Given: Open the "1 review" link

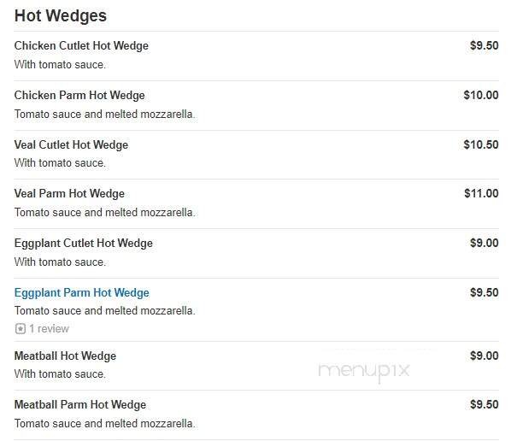Looking at the screenshot, I should [x=49, y=329].
